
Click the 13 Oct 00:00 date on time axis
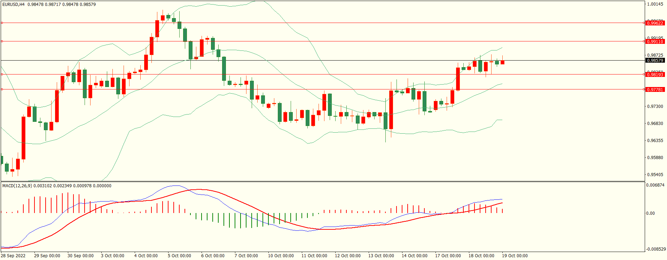381,255
